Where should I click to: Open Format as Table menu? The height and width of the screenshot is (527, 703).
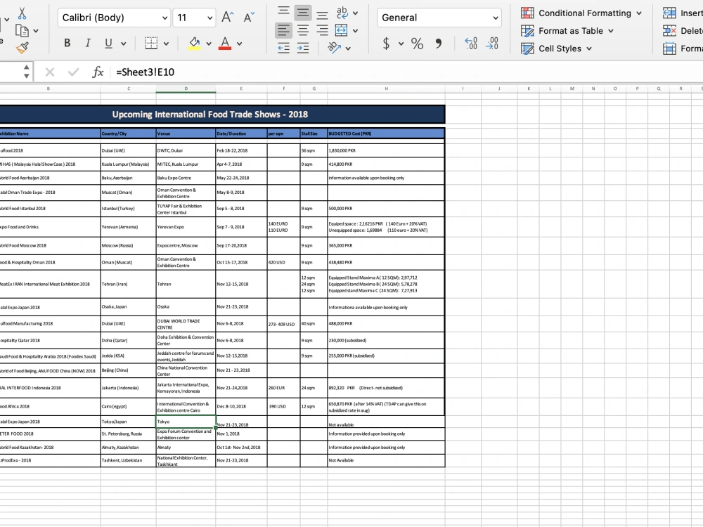[x=567, y=31]
